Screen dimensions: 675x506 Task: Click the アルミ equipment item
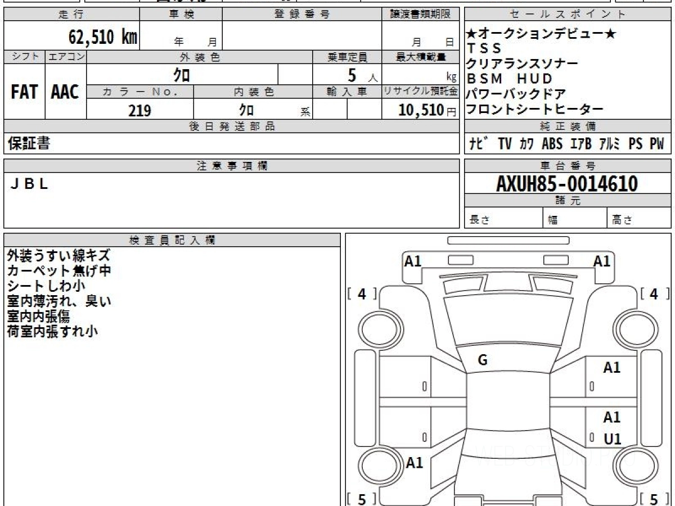tap(610, 144)
